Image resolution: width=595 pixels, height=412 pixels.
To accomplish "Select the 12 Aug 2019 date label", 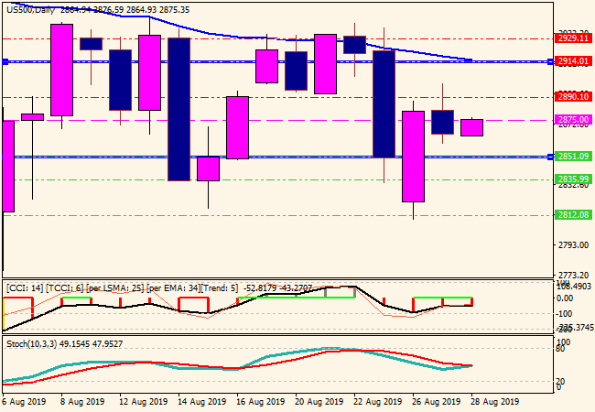I will click(x=142, y=401).
